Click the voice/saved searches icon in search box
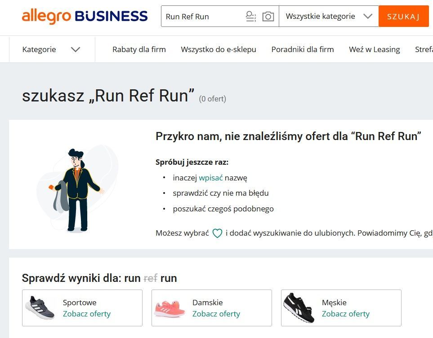Image resolution: width=433 pixels, height=338 pixels. point(251,17)
